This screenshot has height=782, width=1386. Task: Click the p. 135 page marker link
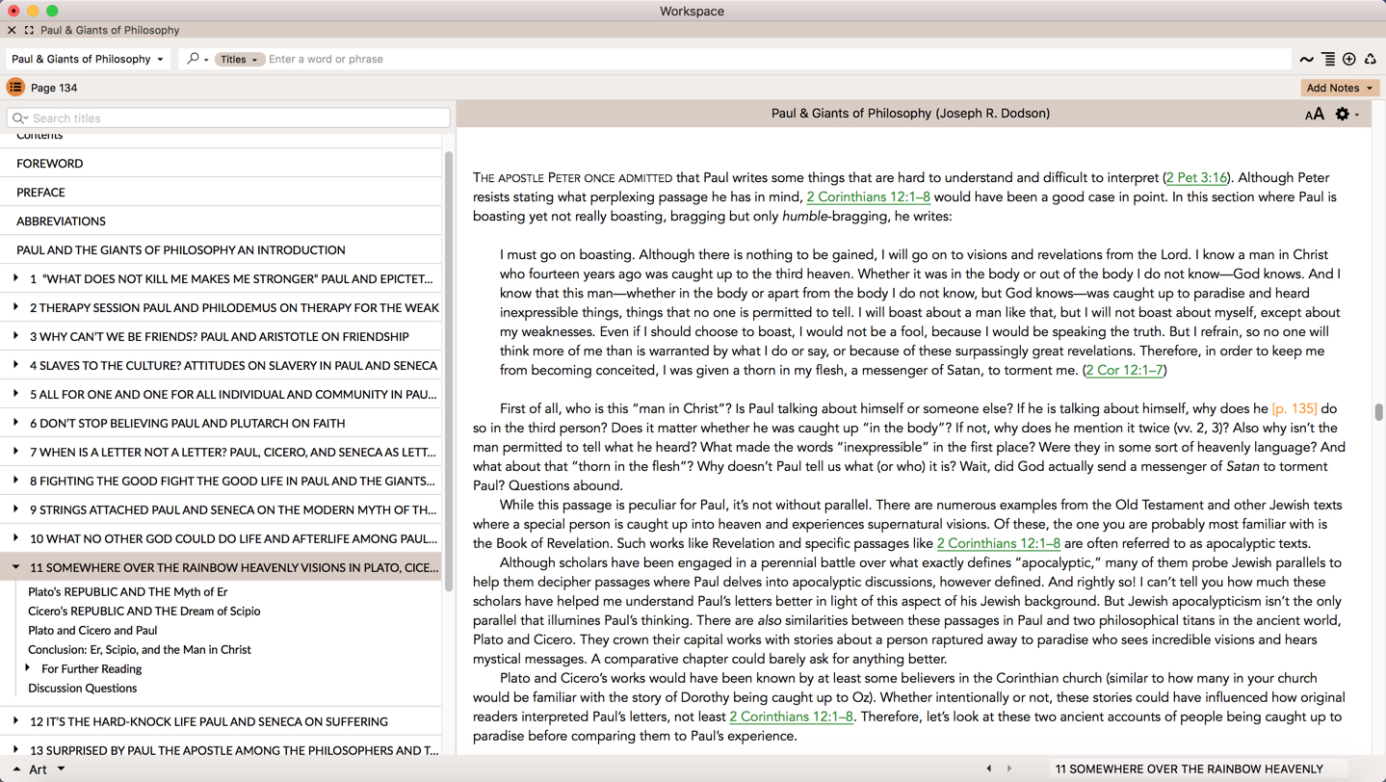point(1294,408)
